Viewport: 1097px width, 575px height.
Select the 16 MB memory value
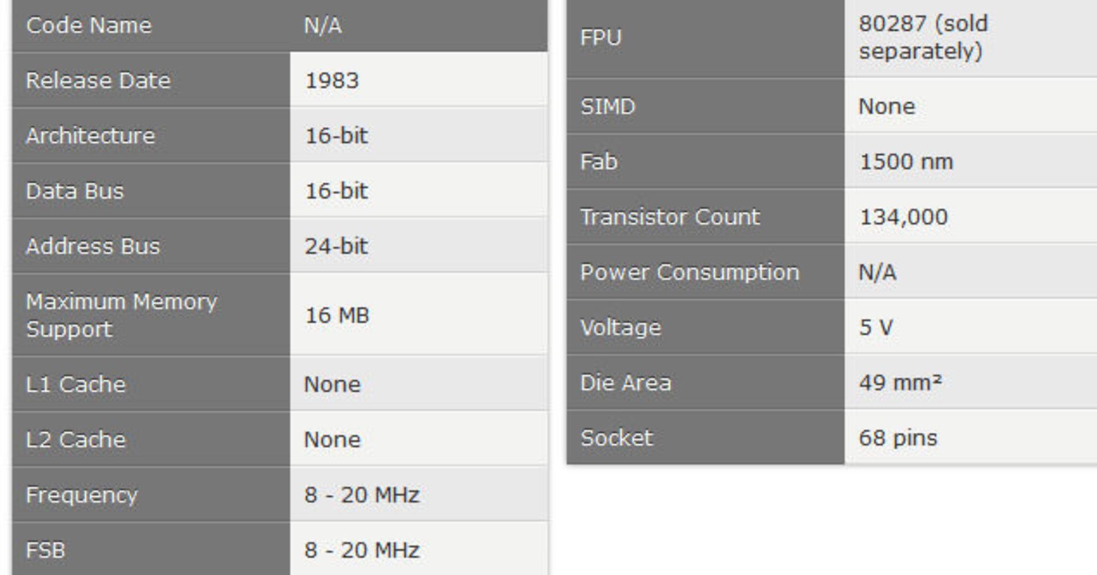point(337,315)
